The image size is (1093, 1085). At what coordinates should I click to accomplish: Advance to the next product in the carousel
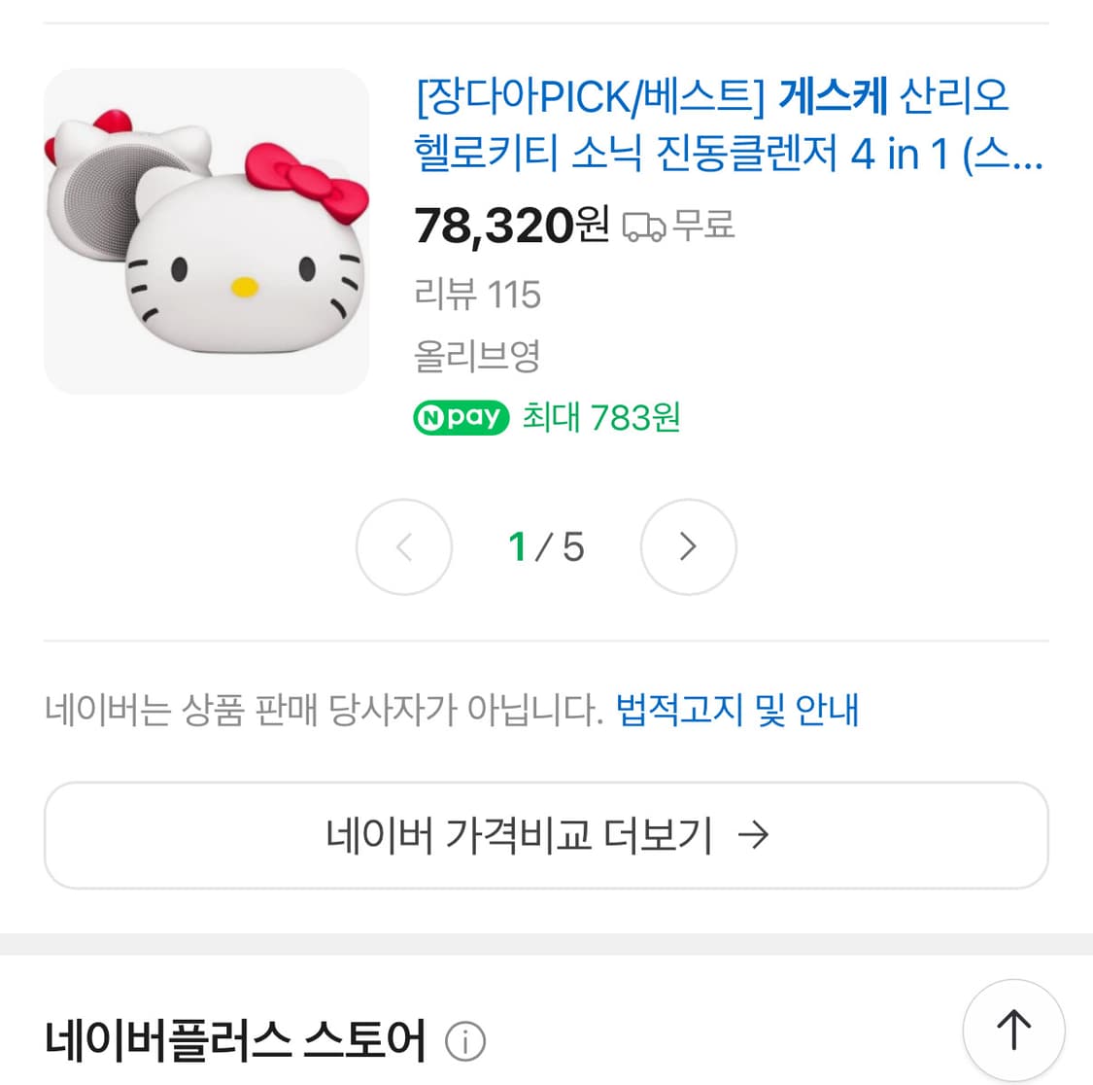pyautogui.click(x=688, y=547)
